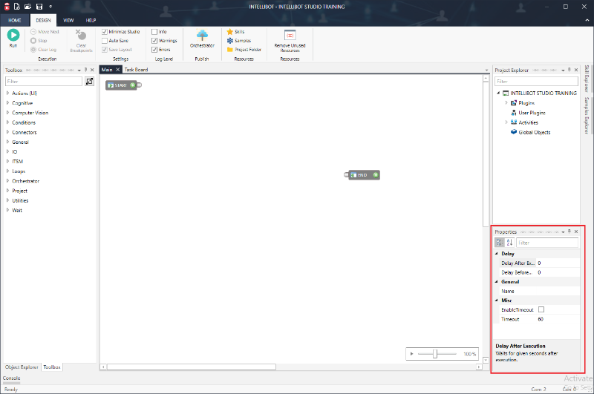
Task: Enable the Auto Save checkbox
Action: 105,41
